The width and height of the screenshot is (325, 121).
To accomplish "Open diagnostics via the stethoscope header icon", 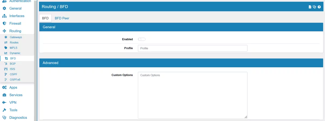I will point(314,7).
